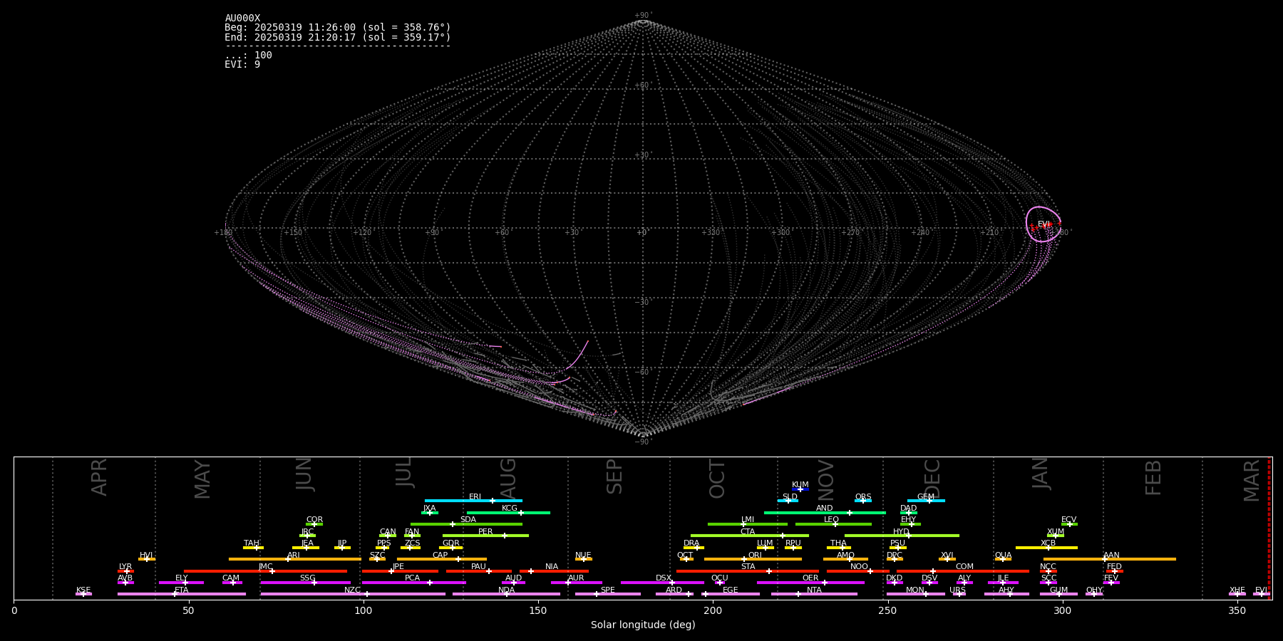1283x641 pixels.
Task: Click the COR shower label
Action: pyautogui.click(x=314, y=520)
